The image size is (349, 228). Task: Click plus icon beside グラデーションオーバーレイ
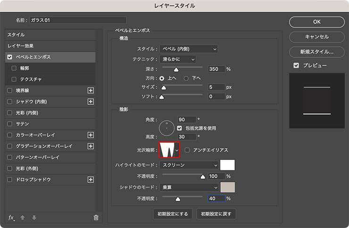point(91,146)
